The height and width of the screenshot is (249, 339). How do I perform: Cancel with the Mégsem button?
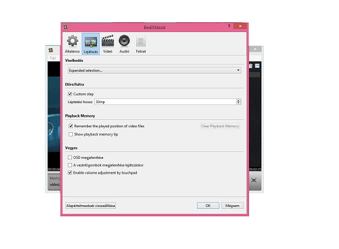232,206
